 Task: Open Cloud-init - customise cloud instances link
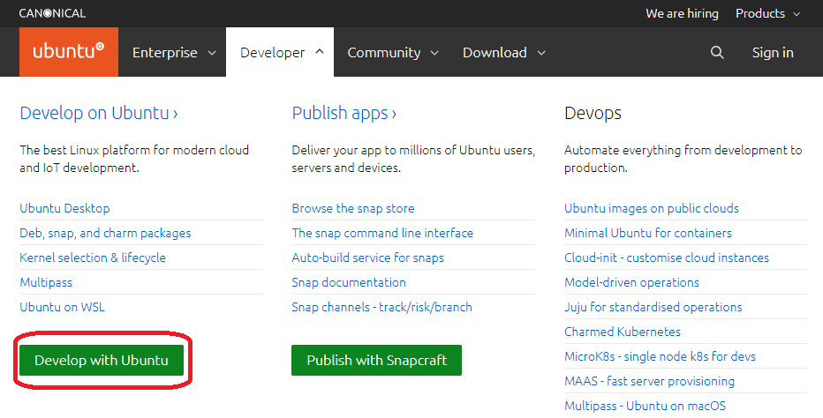coord(666,258)
